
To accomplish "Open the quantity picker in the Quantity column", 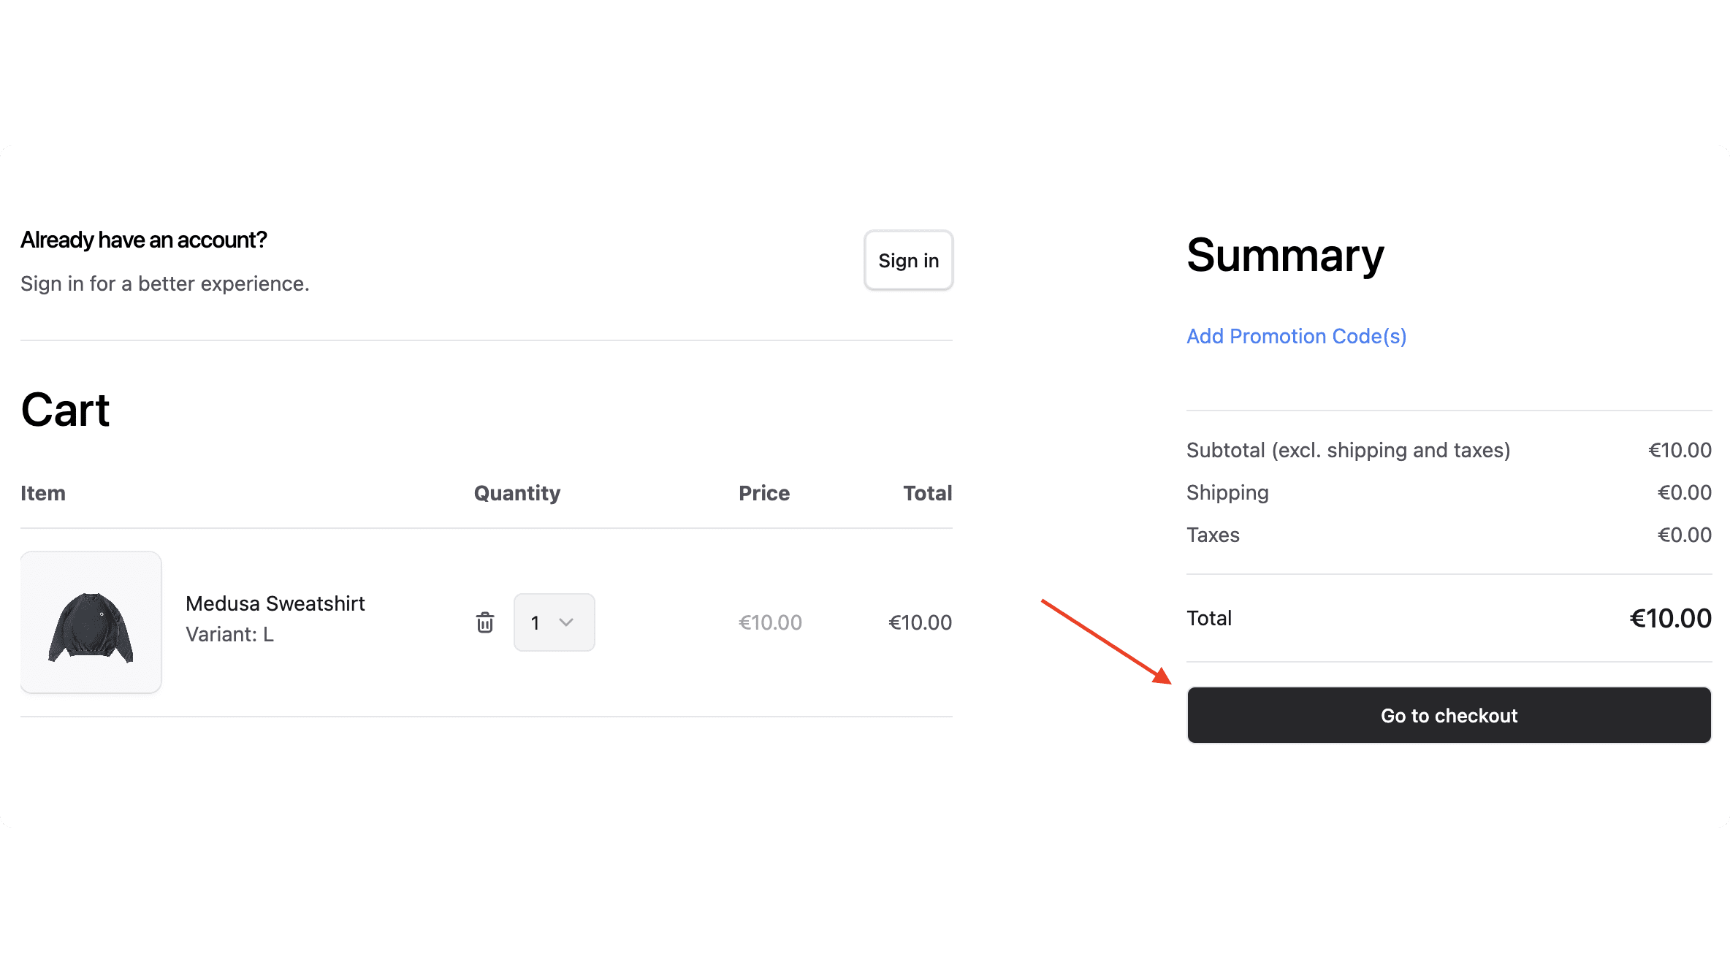I will [x=554, y=622].
